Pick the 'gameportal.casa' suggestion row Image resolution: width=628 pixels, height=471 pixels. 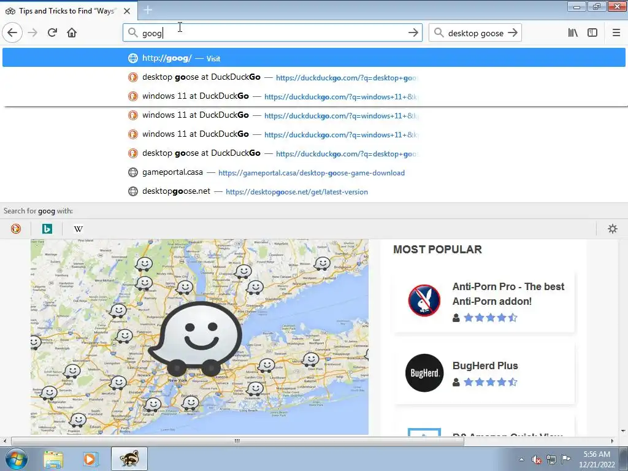tap(314, 172)
